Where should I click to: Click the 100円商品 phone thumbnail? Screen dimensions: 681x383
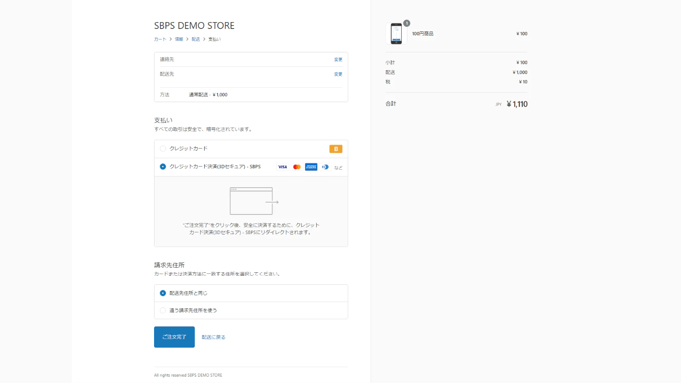click(x=396, y=34)
